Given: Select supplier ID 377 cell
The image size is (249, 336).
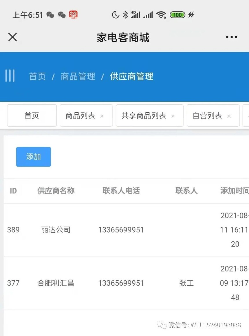Looking at the screenshot, I should coord(13,283).
